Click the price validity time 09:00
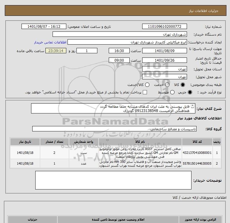Screen dimensions: 230x223 (119, 60)
